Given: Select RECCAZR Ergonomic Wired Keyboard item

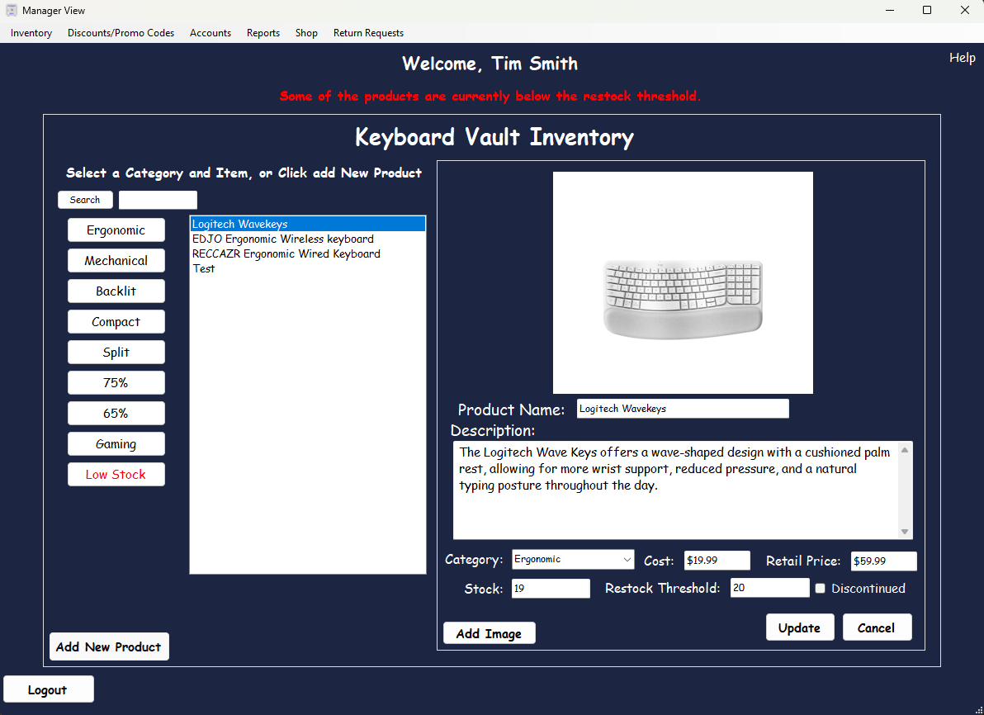Looking at the screenshot, I should coord(286,253).
